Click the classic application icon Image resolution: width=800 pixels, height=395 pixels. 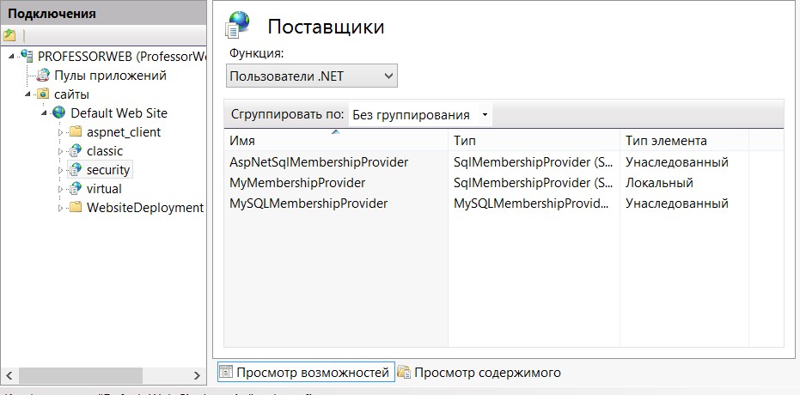pos(76,150)
